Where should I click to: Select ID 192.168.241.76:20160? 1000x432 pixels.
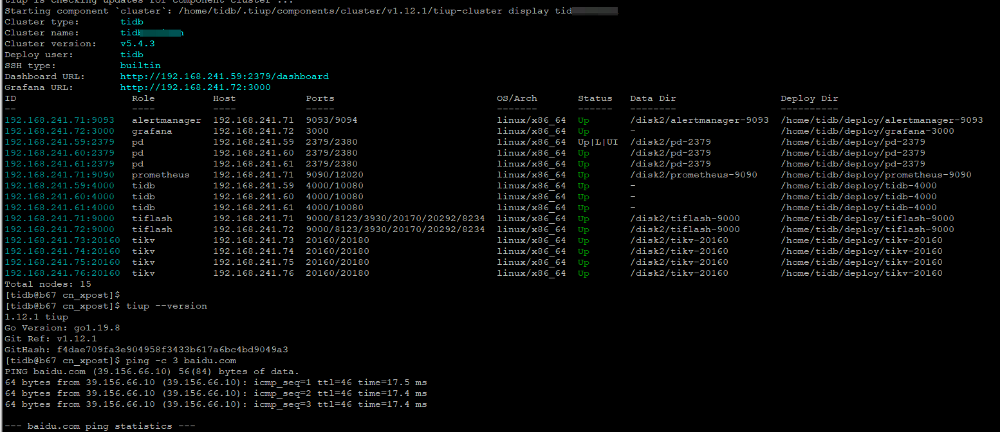click(62, 273)
